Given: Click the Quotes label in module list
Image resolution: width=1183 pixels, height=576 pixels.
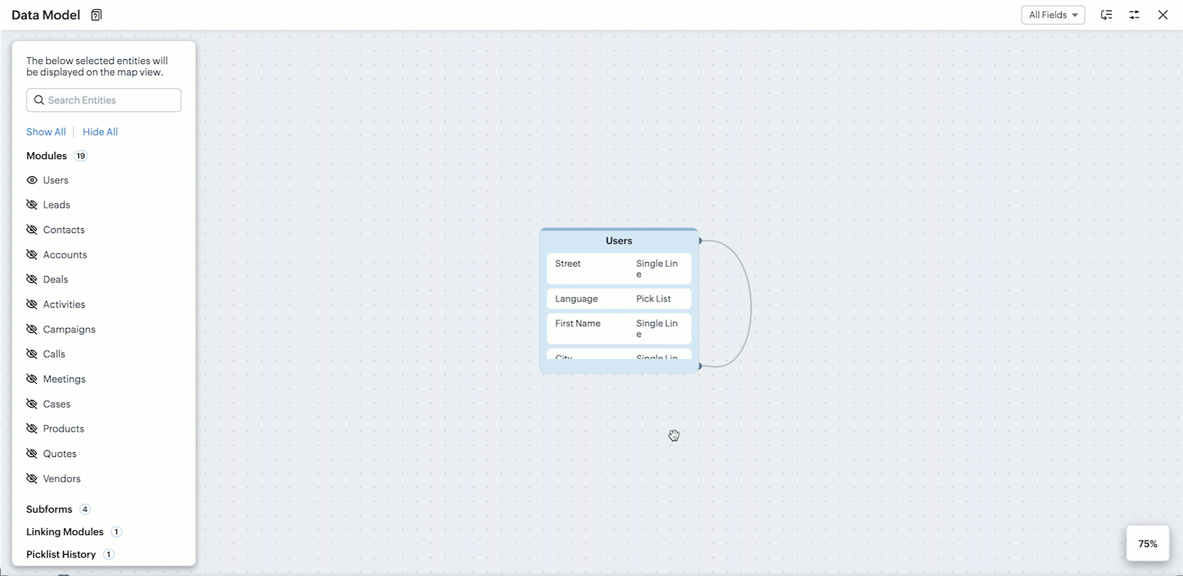Looking at the screenshot, I should (60, 453).
